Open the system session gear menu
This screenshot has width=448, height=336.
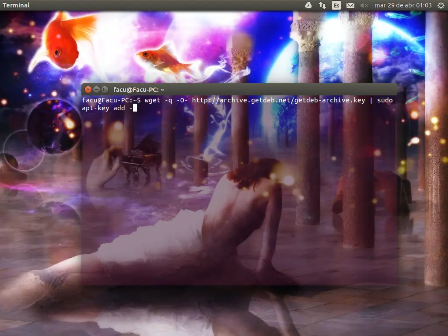click(x=441, y=5)
